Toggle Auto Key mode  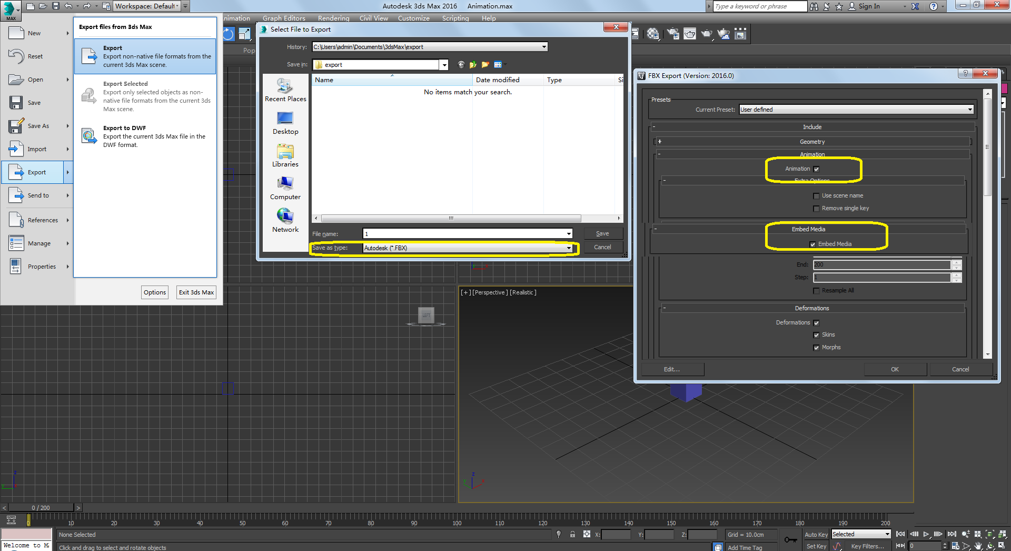tap(816, 535)
